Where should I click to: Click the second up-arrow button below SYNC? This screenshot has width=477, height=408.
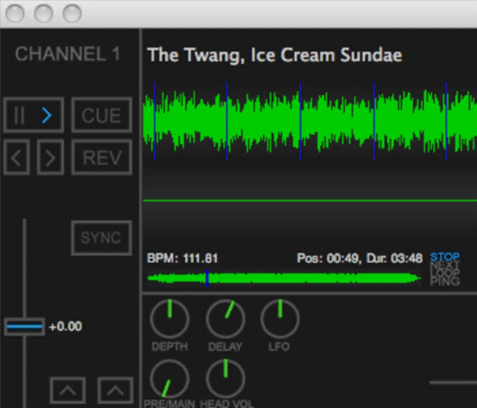[x=116, y=390]
